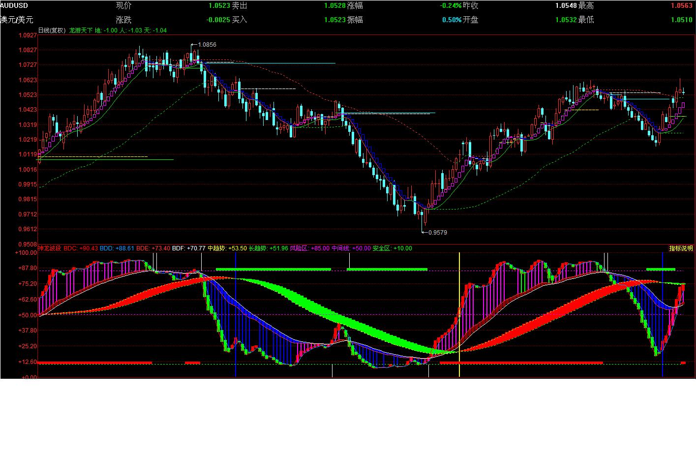Click the 澳元/美元 pair name
Image resolution: width=696 pixels, height=456 pixels.
point(17,20)
